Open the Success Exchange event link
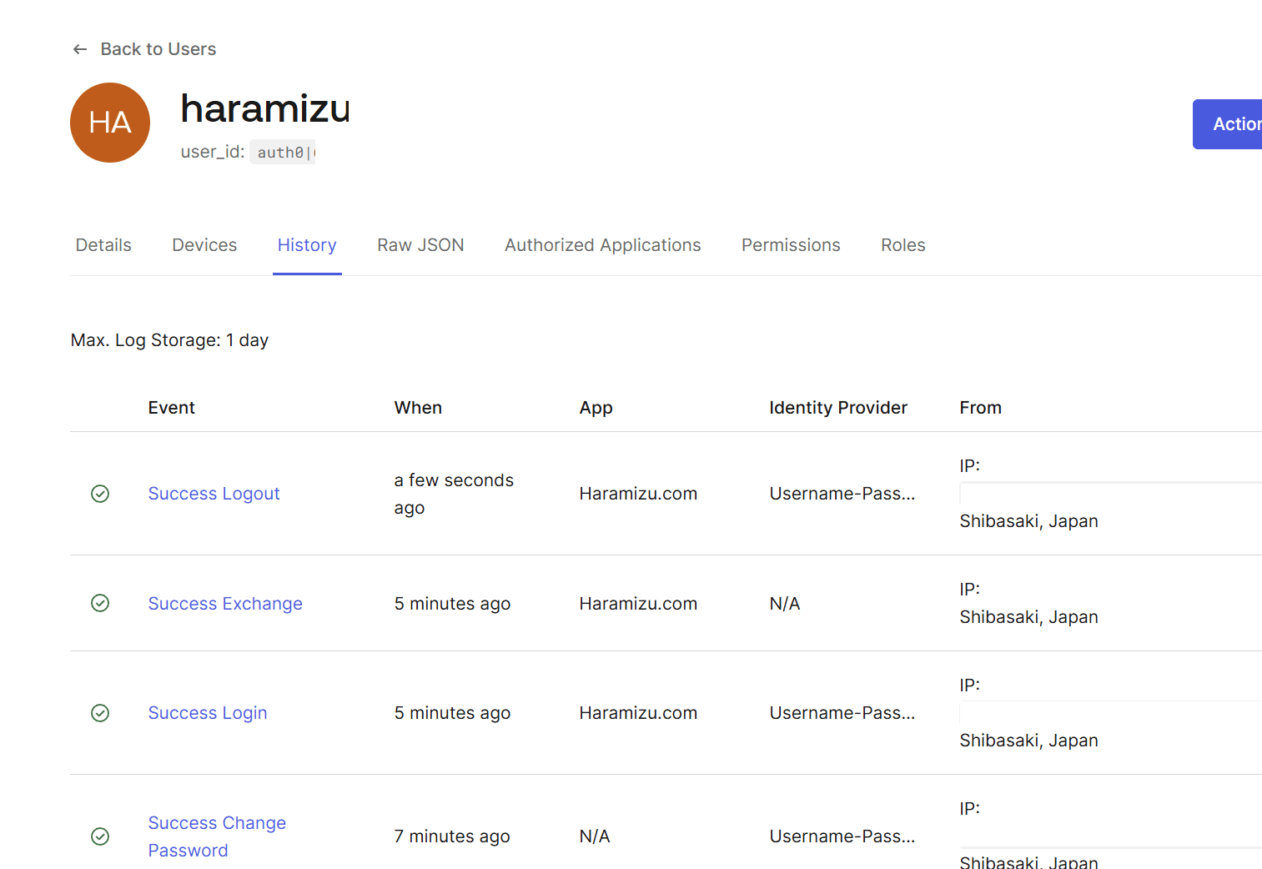Image resolution: width=1262 pixels, height=869 pixels. 225,604
